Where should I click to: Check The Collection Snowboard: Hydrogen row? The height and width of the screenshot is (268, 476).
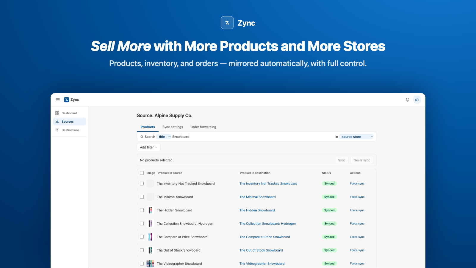click(142, 224)
